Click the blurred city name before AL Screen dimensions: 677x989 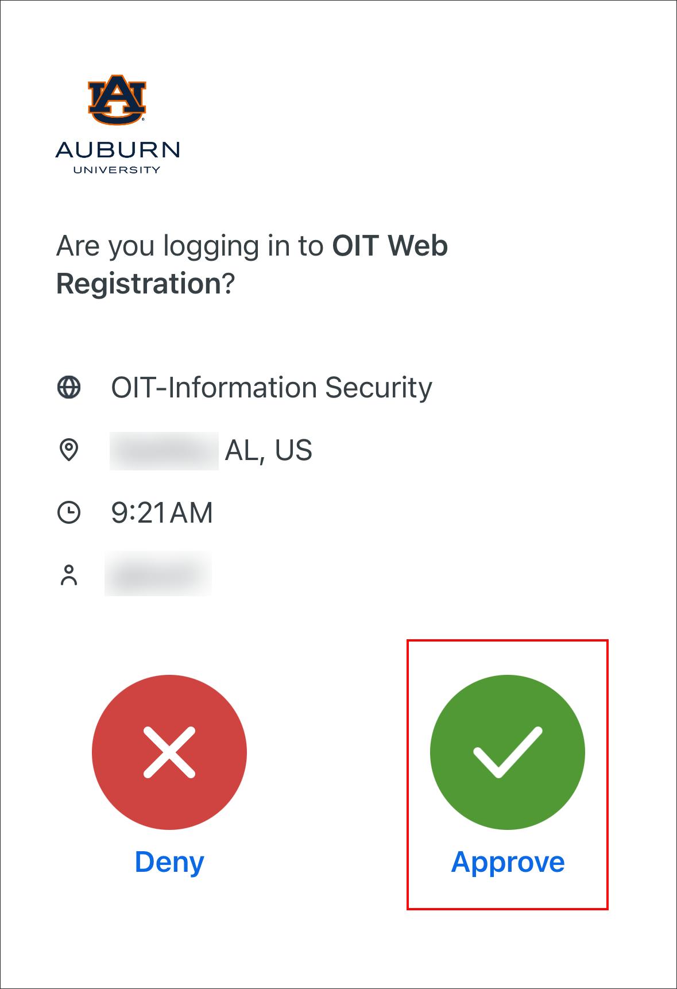(x=164, y=451)
